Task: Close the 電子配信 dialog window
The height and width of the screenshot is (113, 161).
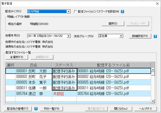Action: (x=157, y=4)
